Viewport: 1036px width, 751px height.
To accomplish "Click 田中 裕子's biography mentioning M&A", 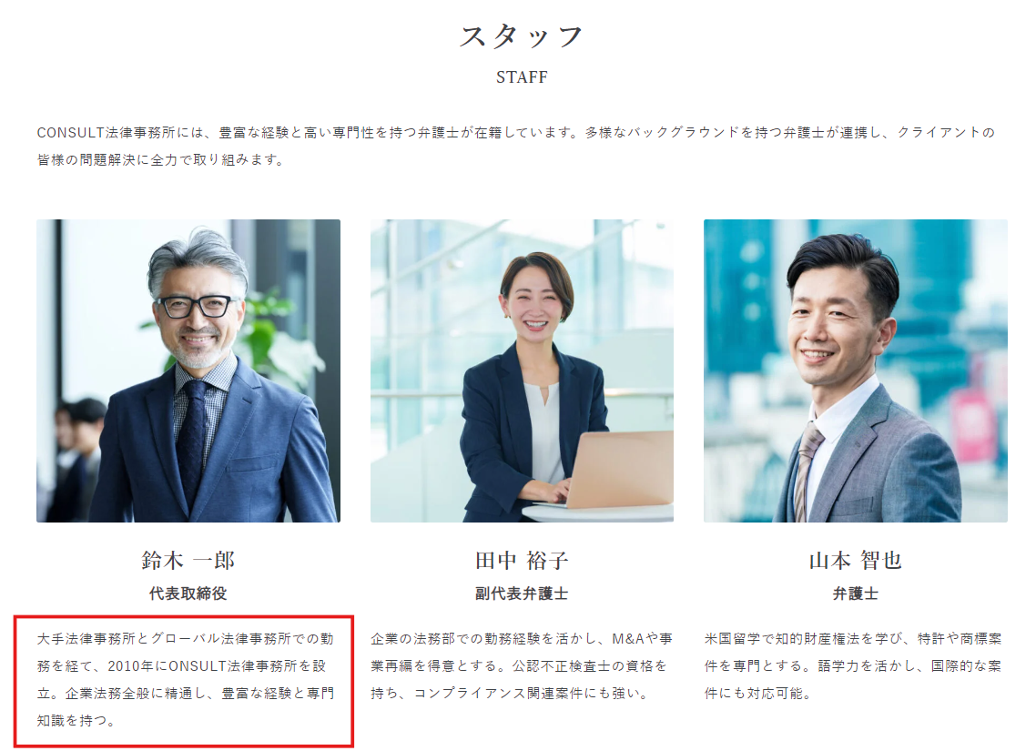I will coord(522,665).
